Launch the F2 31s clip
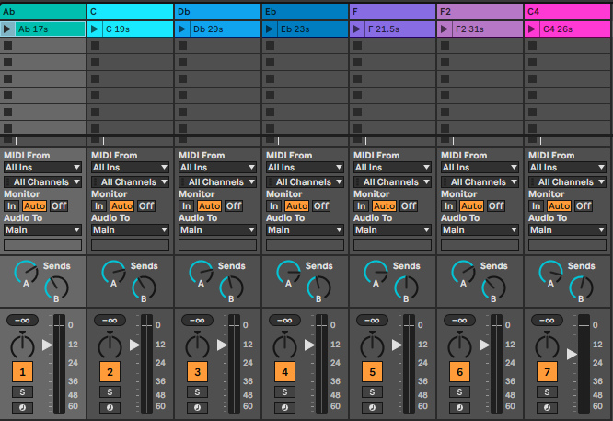The height and width of the screenshot is (421, 613). coord(445,29)
